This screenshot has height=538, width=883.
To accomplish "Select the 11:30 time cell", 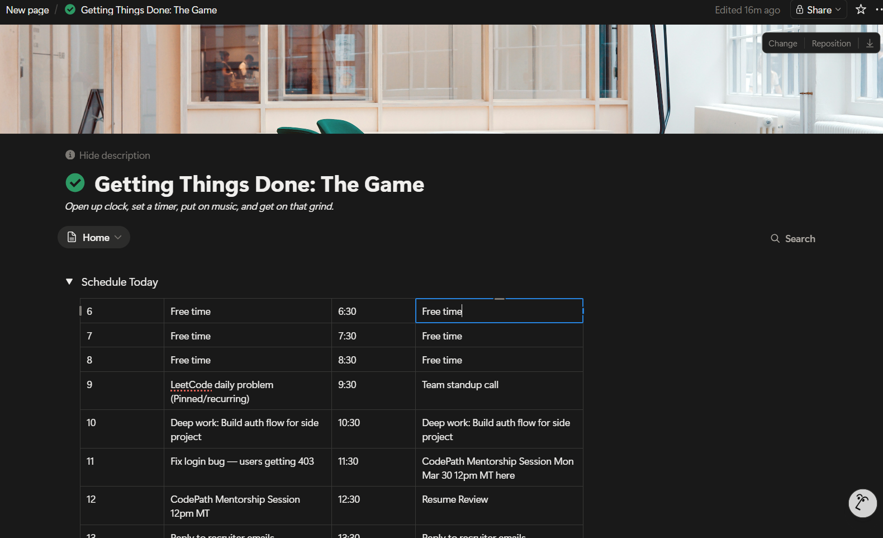I will [x=373, y=468].
